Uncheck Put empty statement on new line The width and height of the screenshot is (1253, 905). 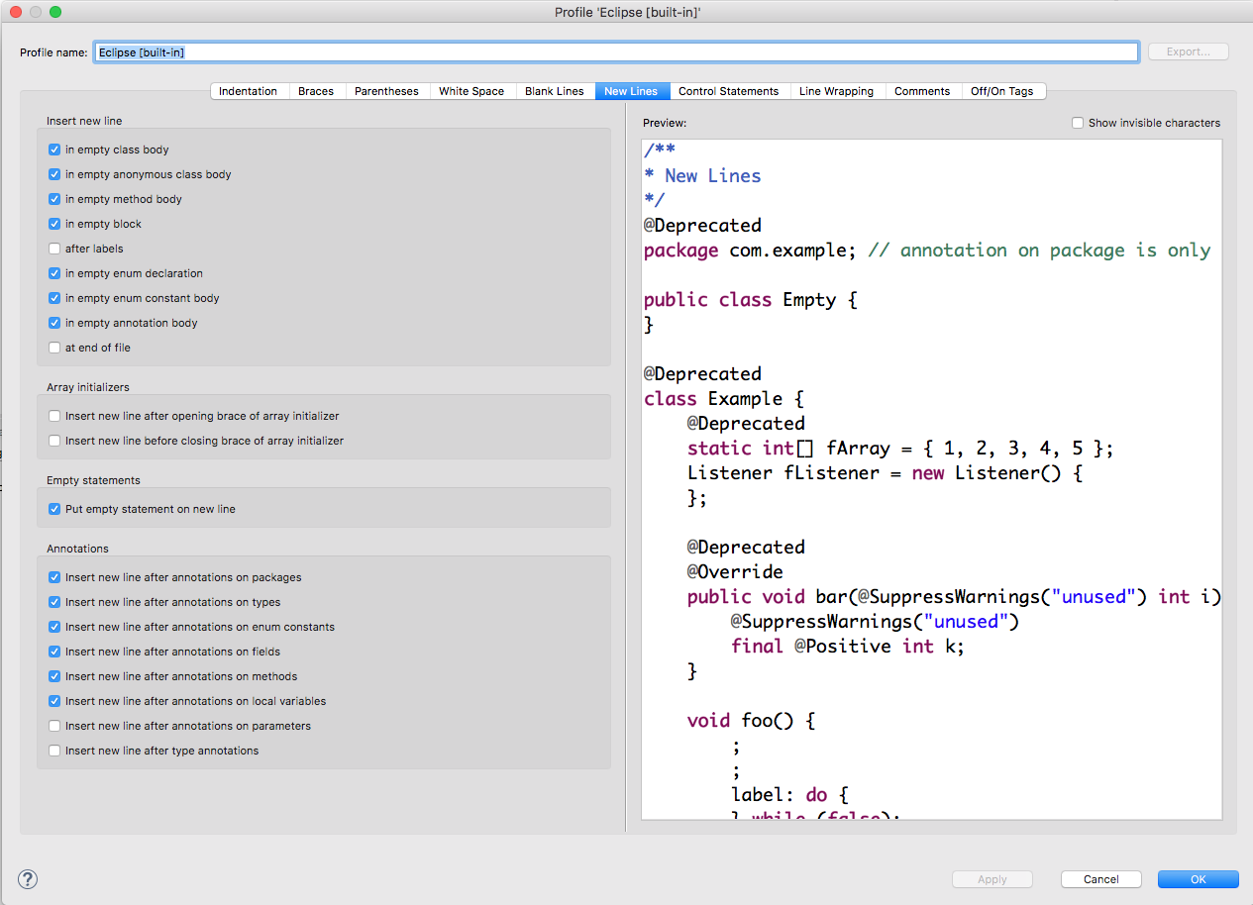click(x=55, y=509)
